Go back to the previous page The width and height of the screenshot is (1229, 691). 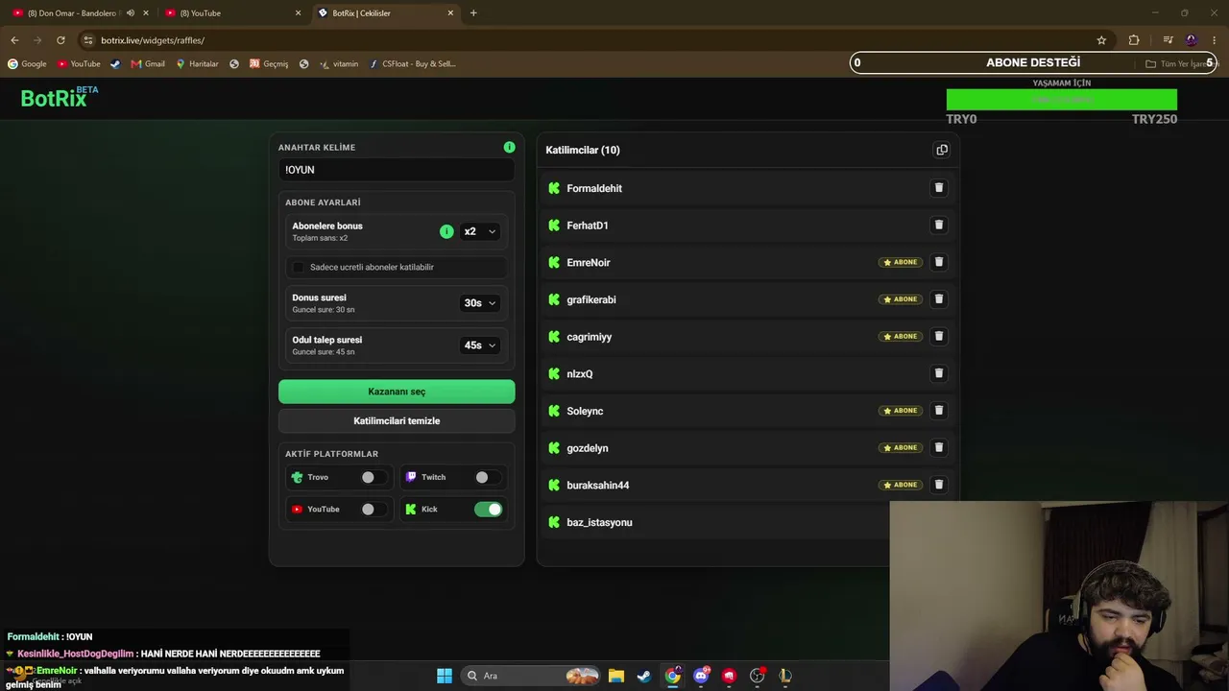pos(14,40)
